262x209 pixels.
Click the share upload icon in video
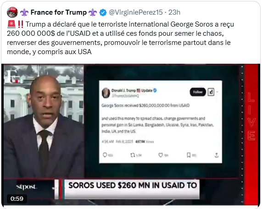217,155
